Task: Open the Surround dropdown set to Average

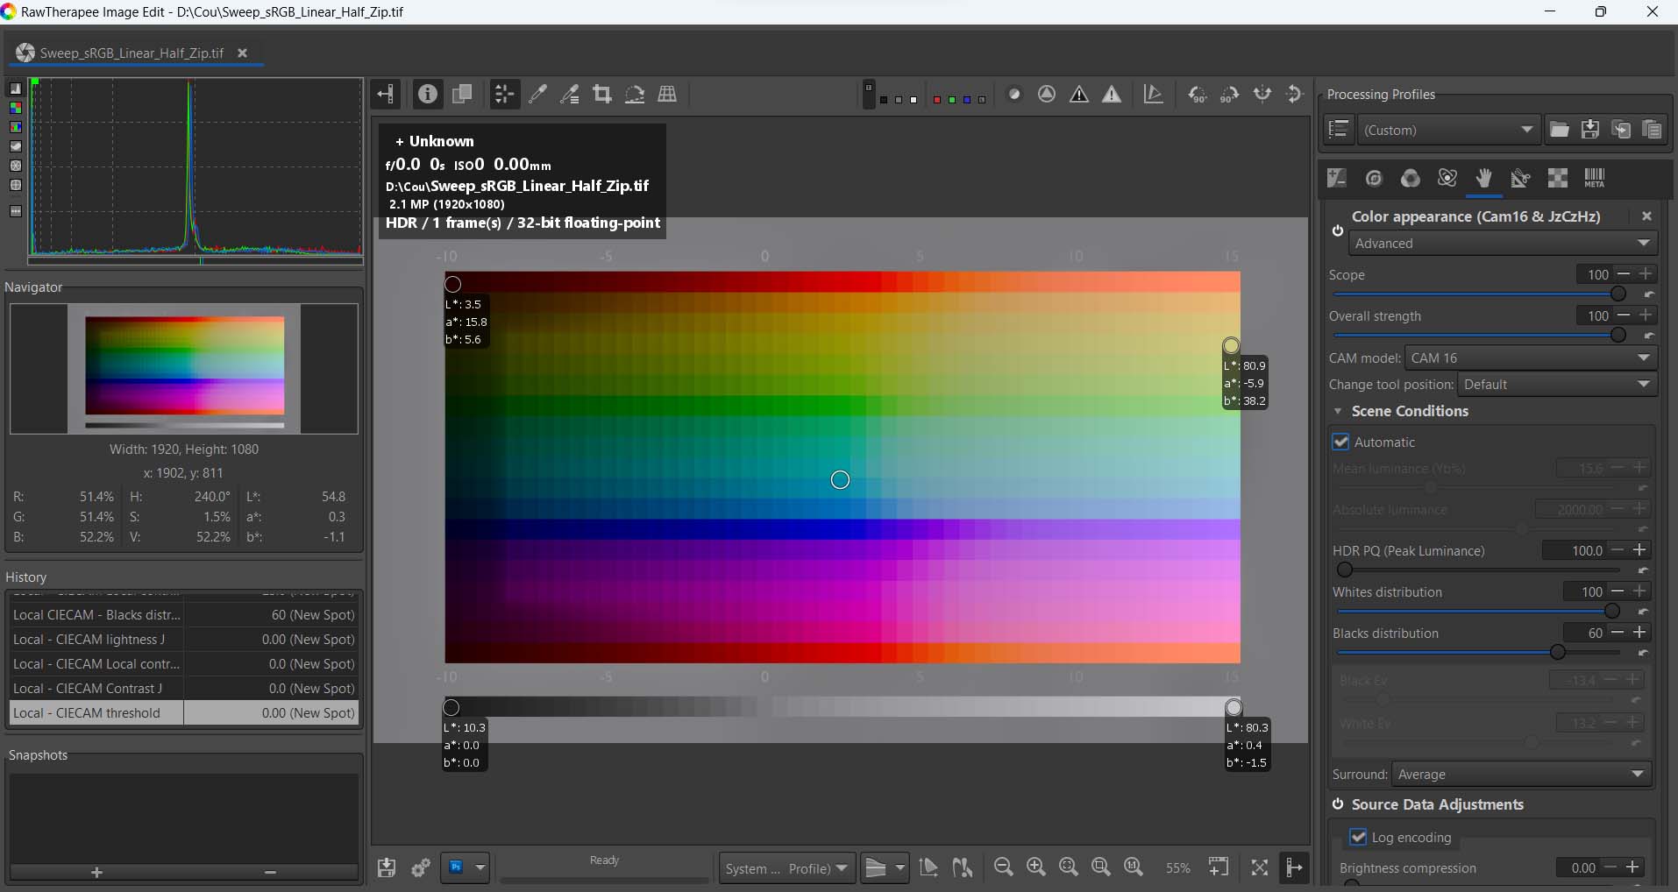Action: pos(1521,774)
